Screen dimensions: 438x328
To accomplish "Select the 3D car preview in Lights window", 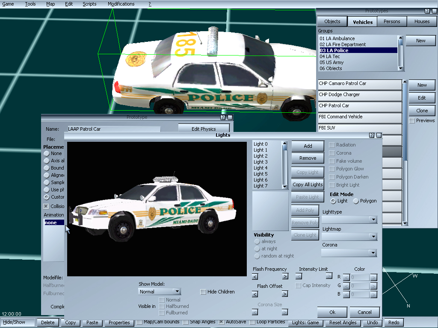I will (157, 209).
